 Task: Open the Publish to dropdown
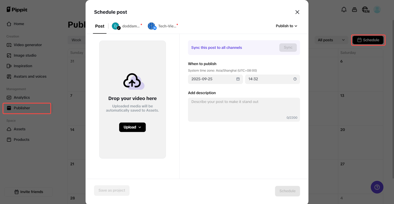[x=286, y=26]
